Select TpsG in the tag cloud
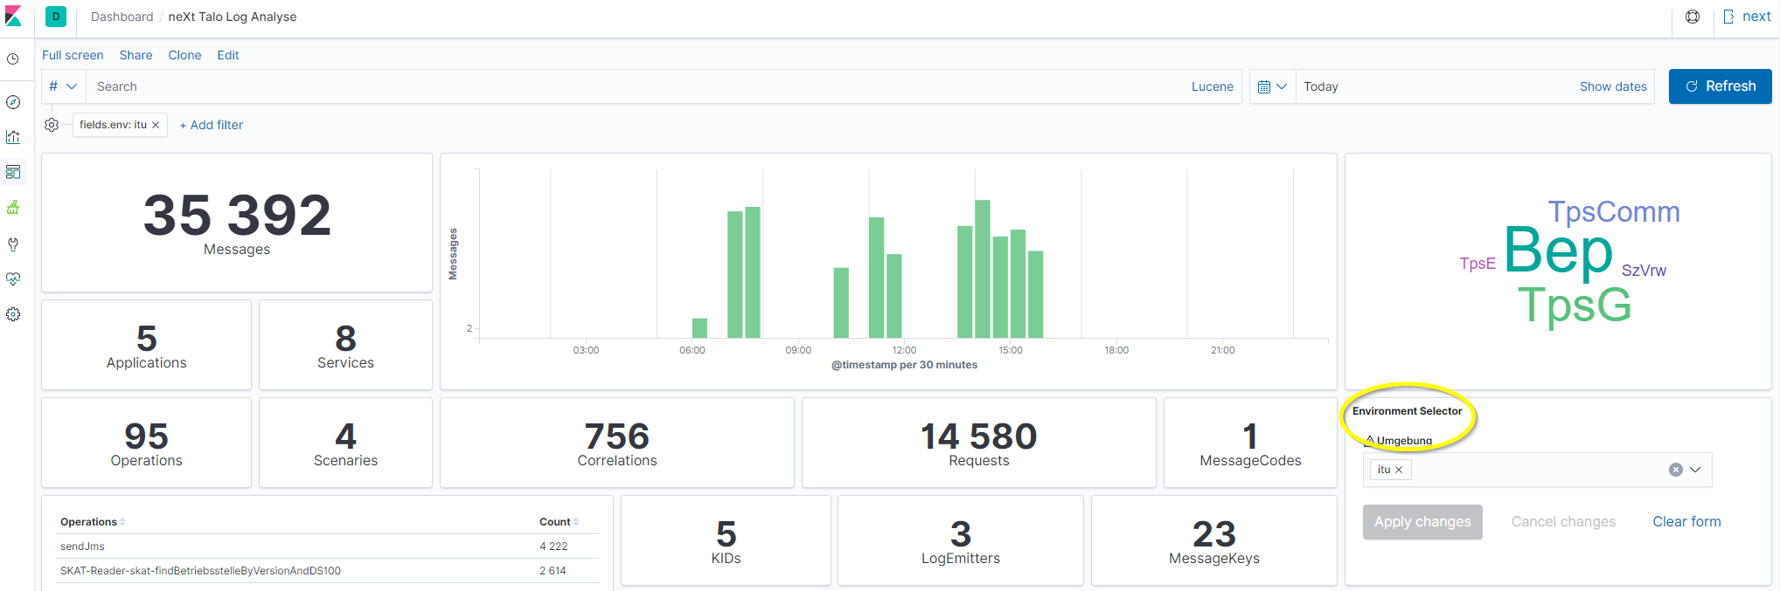This screenshot has height=591, width=1780. [1575, 306]
